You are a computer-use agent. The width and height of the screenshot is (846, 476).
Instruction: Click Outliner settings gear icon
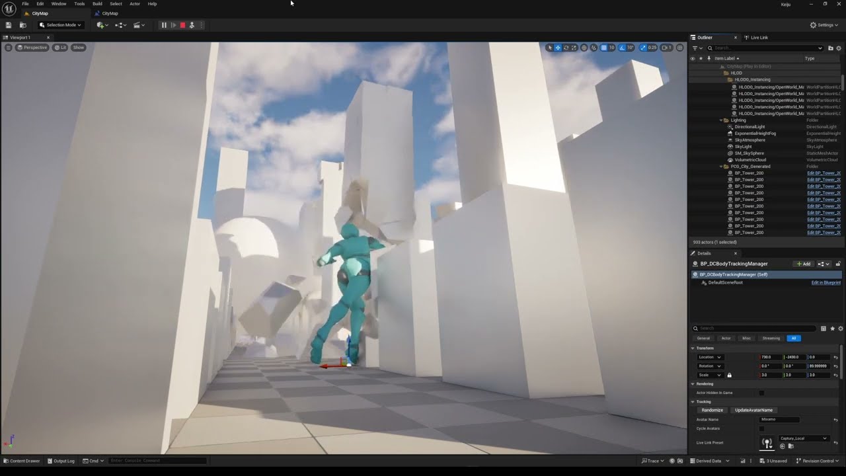(839, 48)
